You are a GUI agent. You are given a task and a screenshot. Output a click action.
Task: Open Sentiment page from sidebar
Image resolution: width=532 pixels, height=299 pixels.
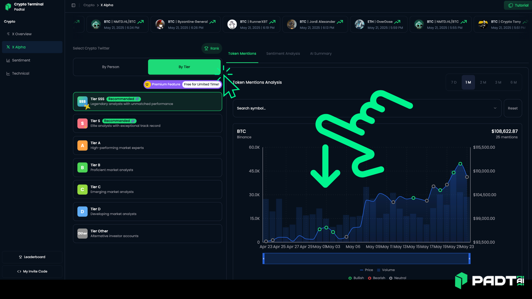click(x=21, y=60)
